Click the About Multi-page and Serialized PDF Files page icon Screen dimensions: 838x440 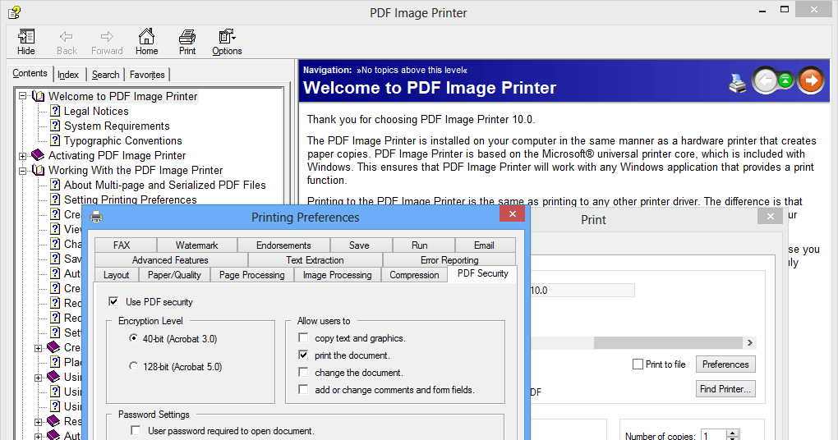pos(55,185)
